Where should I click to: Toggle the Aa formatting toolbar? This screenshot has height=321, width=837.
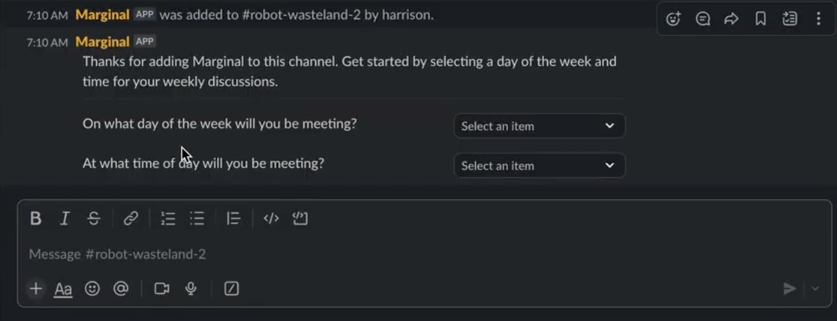[x=63, y=289]
